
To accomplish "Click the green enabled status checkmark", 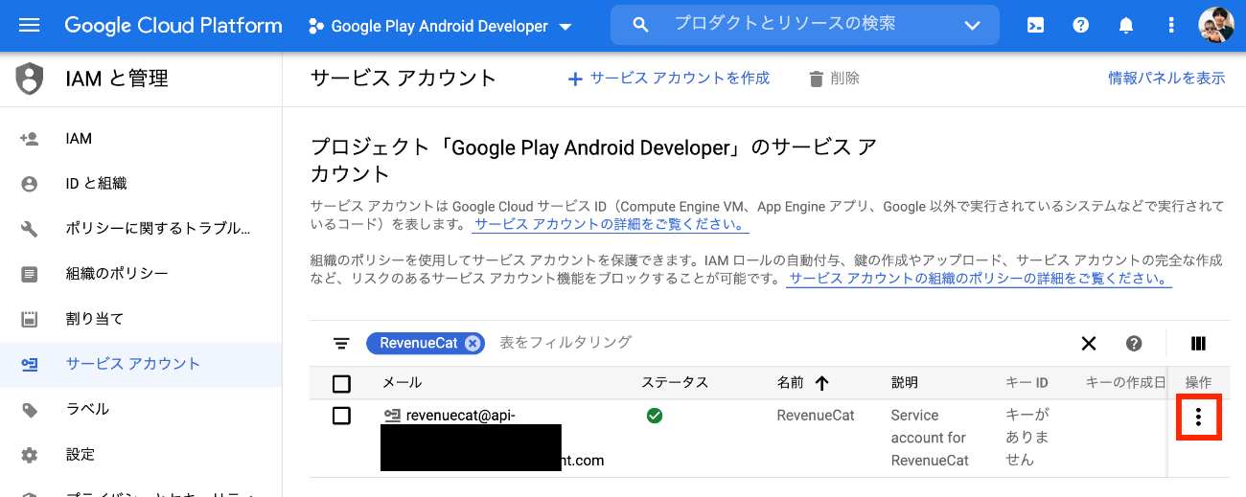I will pos(655,416).
